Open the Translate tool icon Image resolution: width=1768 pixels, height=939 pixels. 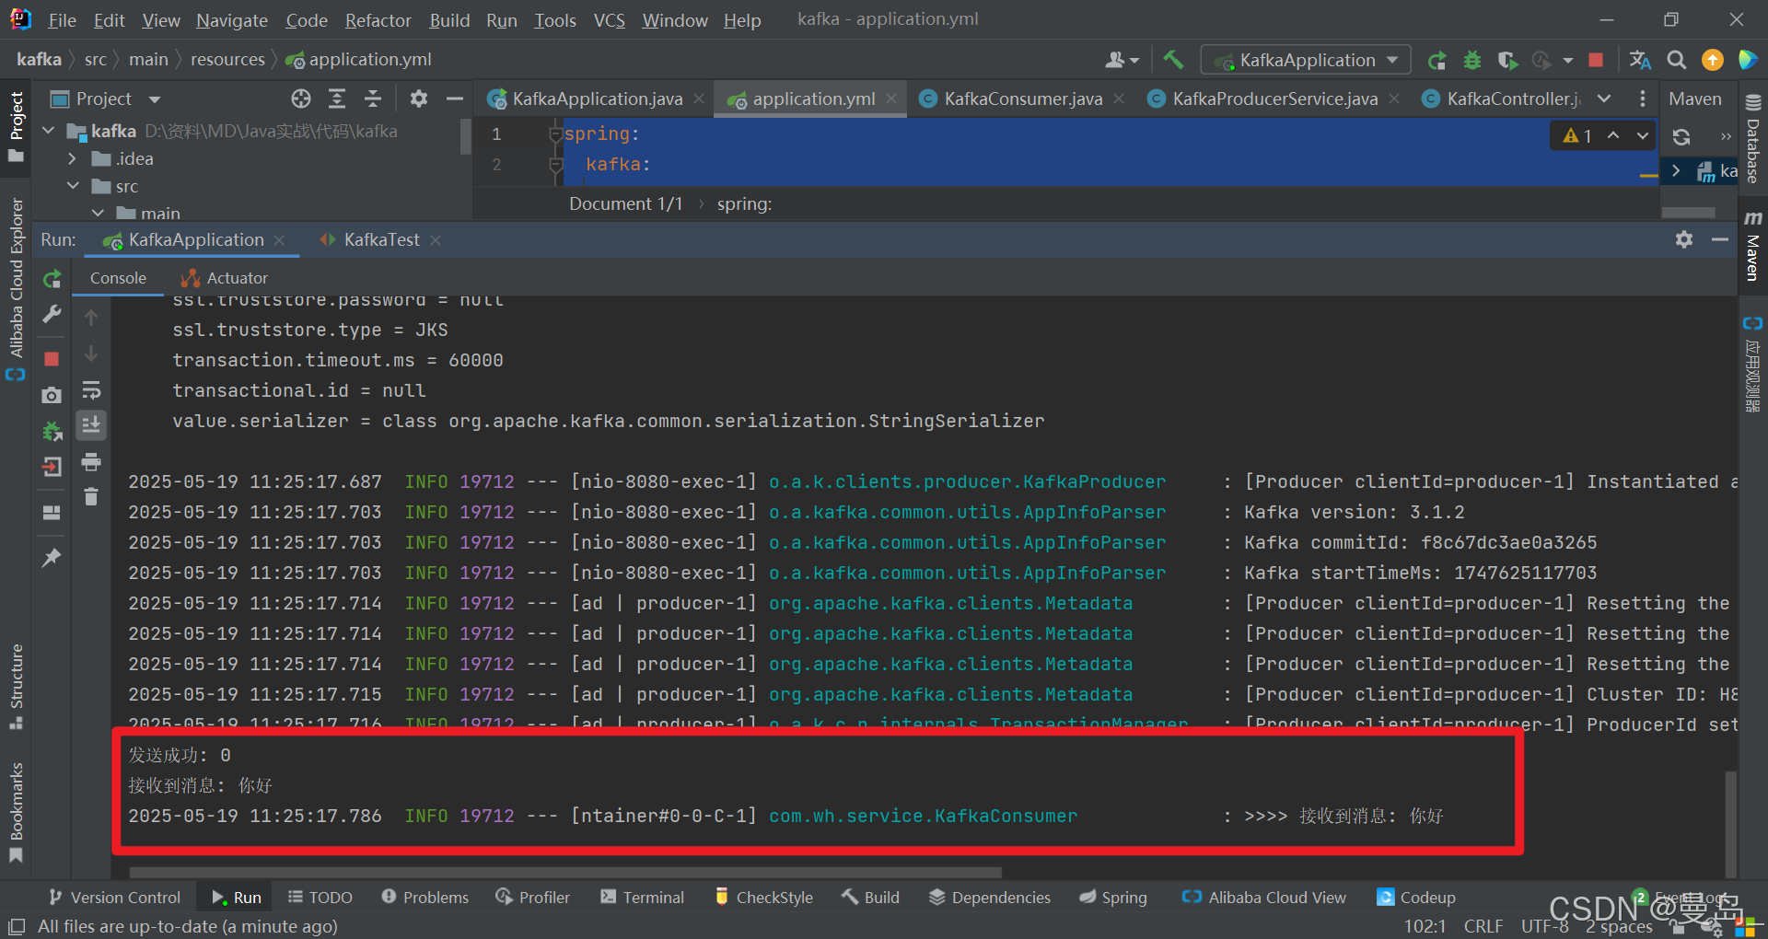point(1640,61)
